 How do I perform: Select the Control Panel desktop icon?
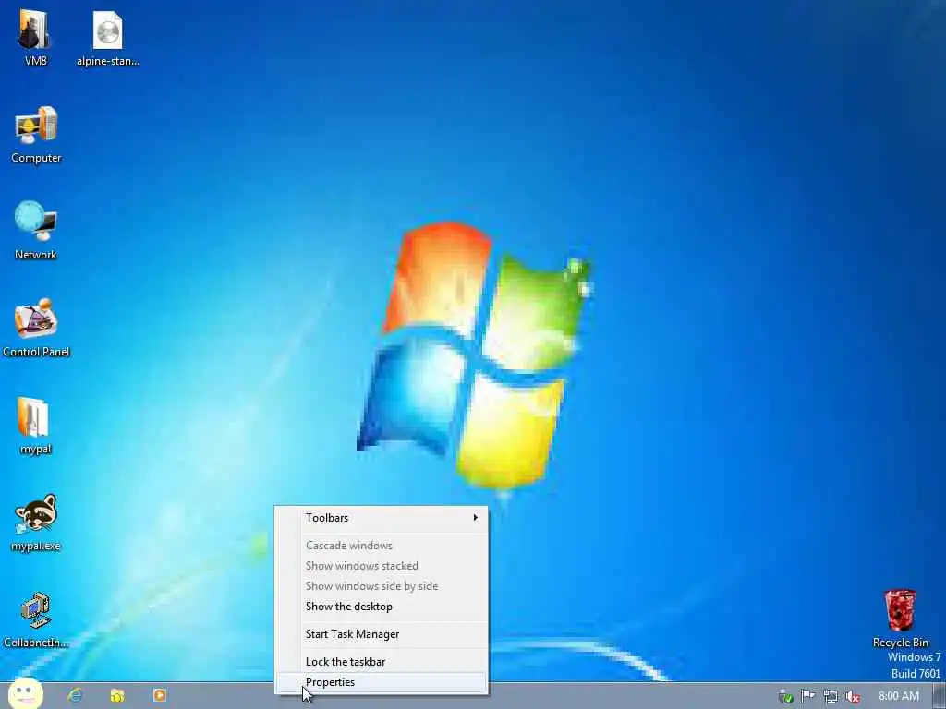point(36,328)
